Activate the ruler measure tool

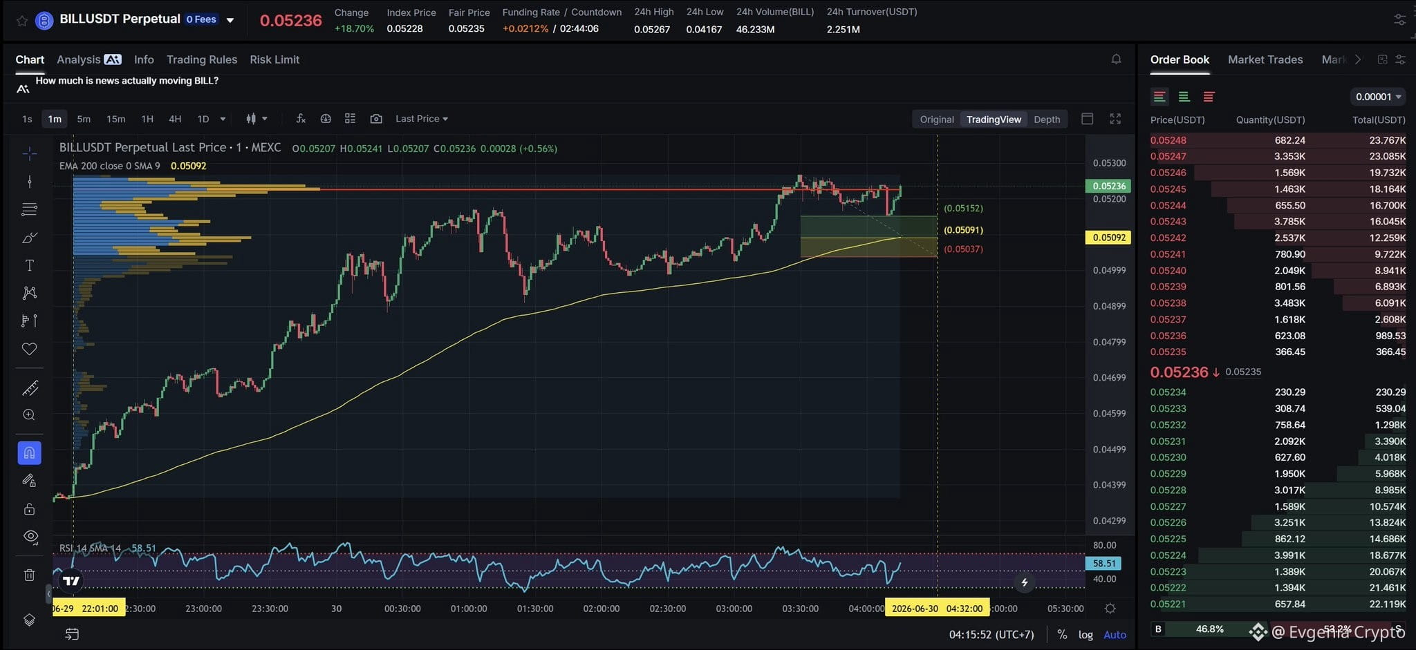30,388
